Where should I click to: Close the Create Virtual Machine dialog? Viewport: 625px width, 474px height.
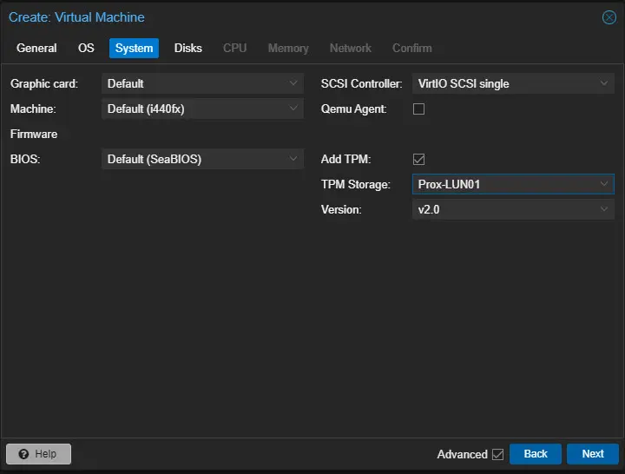609,17
